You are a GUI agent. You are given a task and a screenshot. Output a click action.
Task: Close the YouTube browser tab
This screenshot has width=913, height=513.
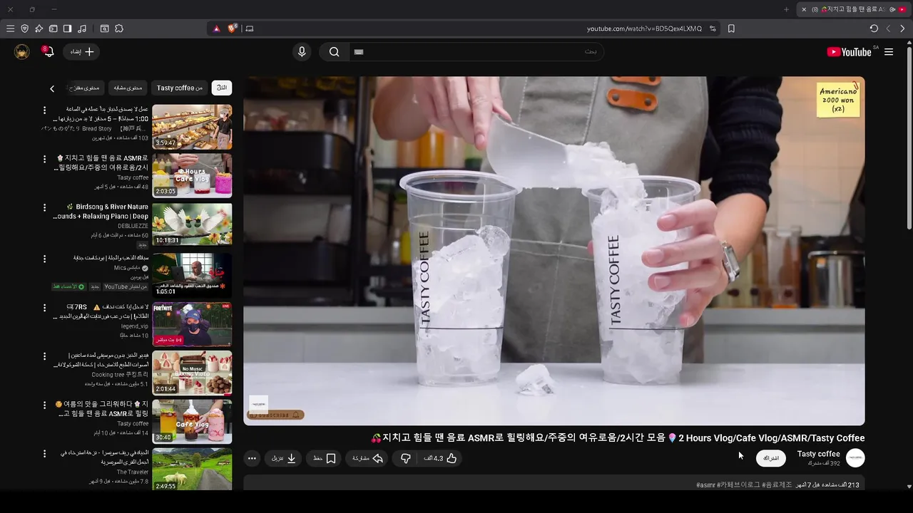(804, 9)
